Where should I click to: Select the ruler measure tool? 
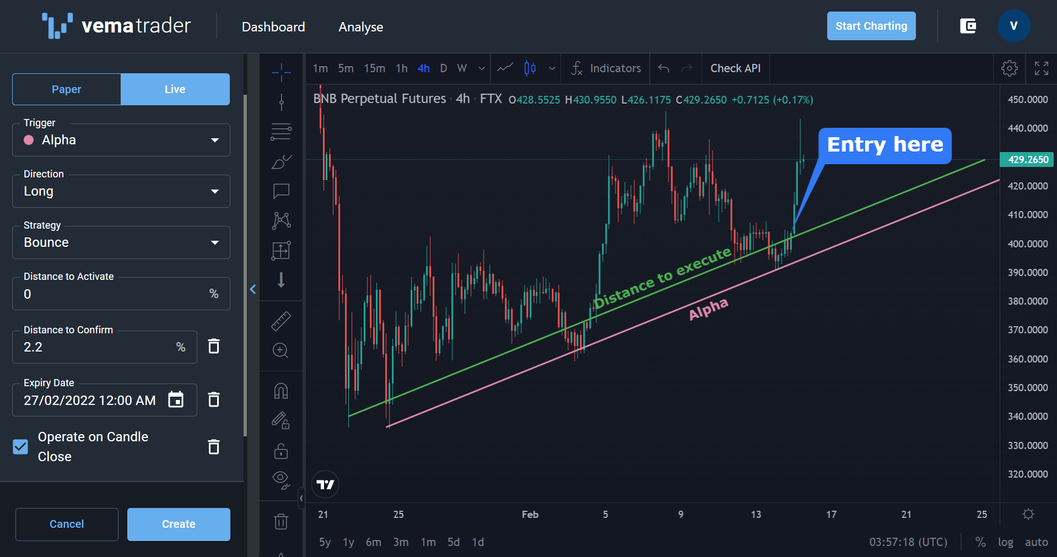tap(281, 321)
